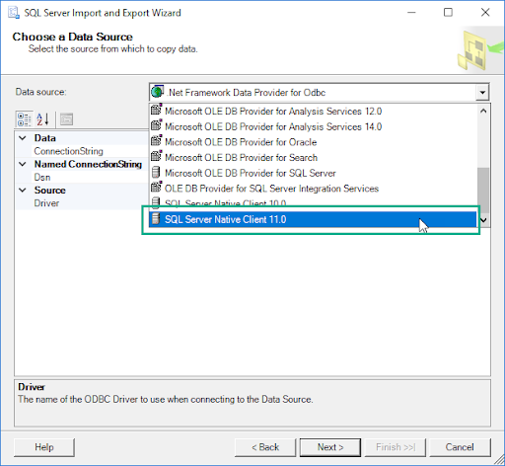Viewport: 505px width, 466px height.
Task: Select Microsoft OLE DB Provider for Oracle
Action: (x=313, y=142)
